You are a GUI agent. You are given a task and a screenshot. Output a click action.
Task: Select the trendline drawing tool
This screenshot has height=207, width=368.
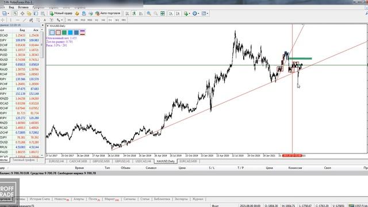24,20
